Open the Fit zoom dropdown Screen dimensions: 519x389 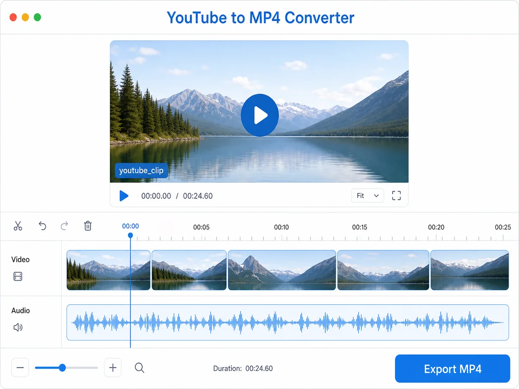coord(367,196)
